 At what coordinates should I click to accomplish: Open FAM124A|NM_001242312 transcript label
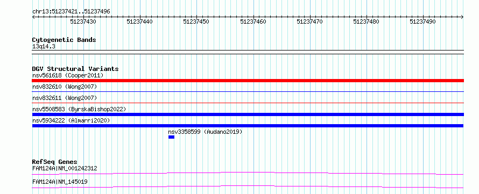(65, 168)
